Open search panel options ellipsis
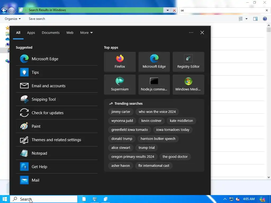Screen dimensions: 271x203 click(x=191, y=33)
